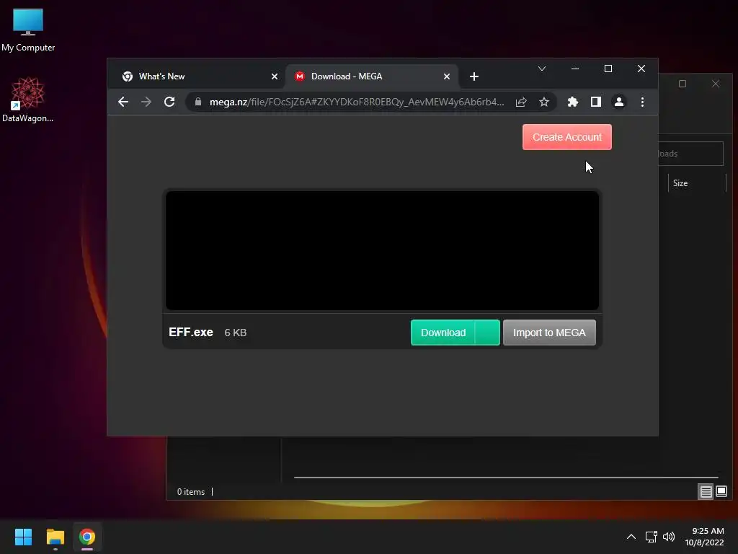
Task: Click the forward navigation arrow
Action: click(x=146, y=102)
